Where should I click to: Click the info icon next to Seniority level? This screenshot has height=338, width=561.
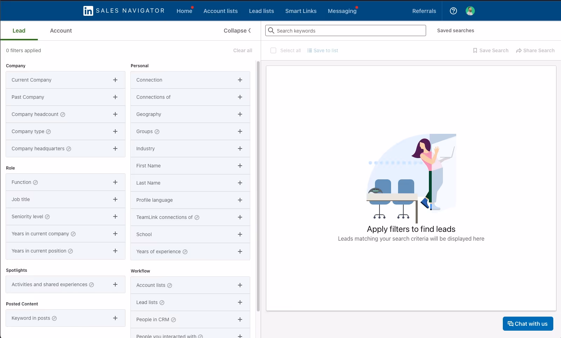coord(47,217)
